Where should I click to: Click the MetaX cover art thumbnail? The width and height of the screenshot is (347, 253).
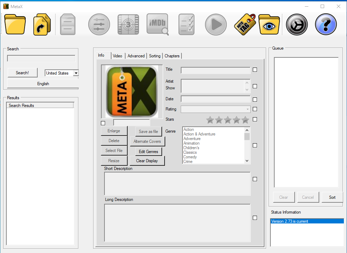click(x=132, y=92)
